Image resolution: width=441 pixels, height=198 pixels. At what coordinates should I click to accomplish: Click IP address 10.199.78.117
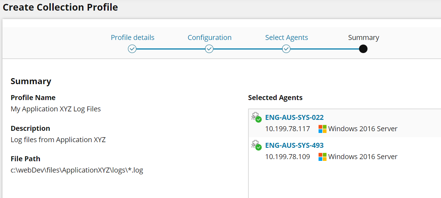288,129
